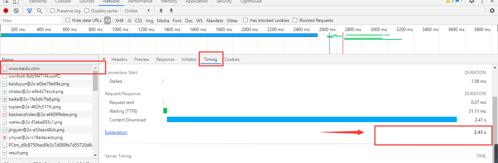Image resolution: width=498 pixels, height=163 pixels.
Task: Import HAR file with upload arrow
Action: (162, 11)
